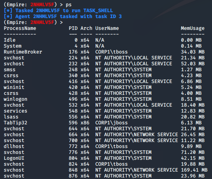Screen dimensions: 212x179
Task: Click red agent name 2NHMLV5F in first prompt
Action: pos(42,5)
